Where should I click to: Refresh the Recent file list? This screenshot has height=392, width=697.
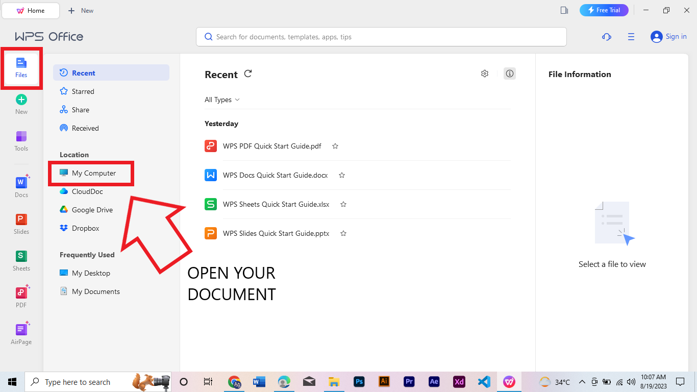[248, 74]
